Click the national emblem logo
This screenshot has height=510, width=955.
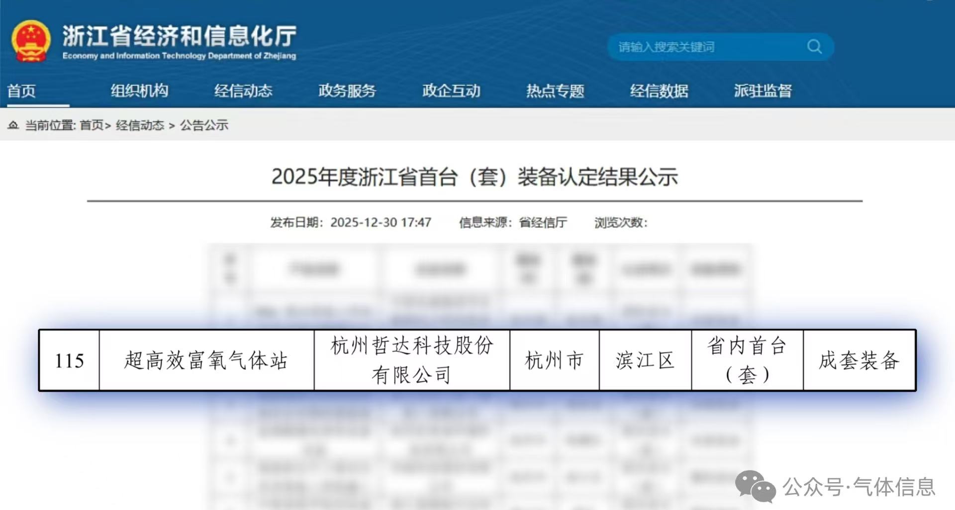click(31, 42)
